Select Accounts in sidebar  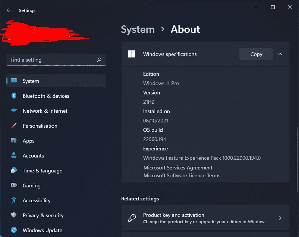pyautogui.click(x=56, y=156)
